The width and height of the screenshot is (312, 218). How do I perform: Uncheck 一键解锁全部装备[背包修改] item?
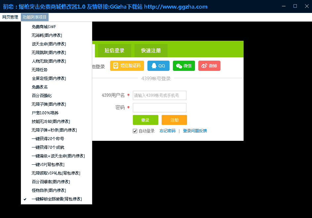(x=57, y=199)
